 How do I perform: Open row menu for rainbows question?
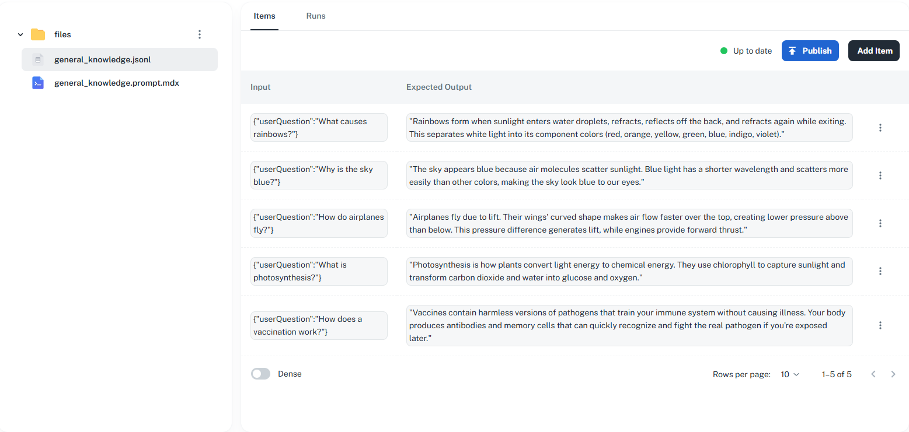click(x=880, y=128)
